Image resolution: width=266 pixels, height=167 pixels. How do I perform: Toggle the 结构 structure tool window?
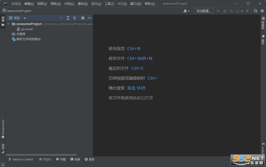[3, 149]
